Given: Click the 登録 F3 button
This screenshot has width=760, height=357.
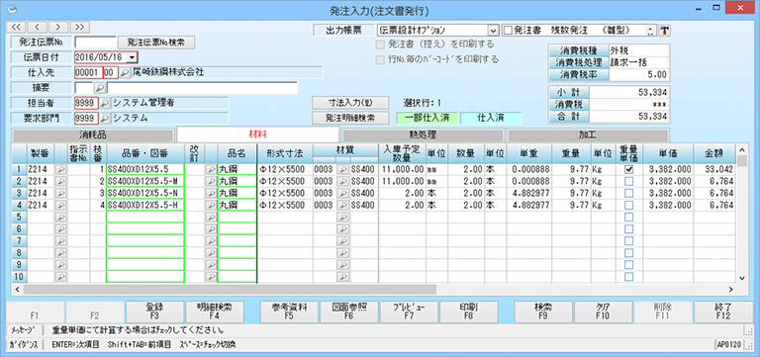Looking at the screenshot, I should tap(154, 311).
